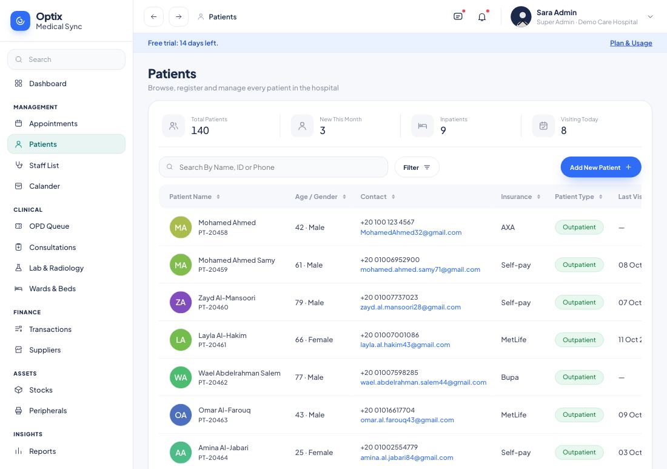This screenshot has height=469, width=667.
Task: Click the Inpatients bed stat icon
Action: [423, 126]
